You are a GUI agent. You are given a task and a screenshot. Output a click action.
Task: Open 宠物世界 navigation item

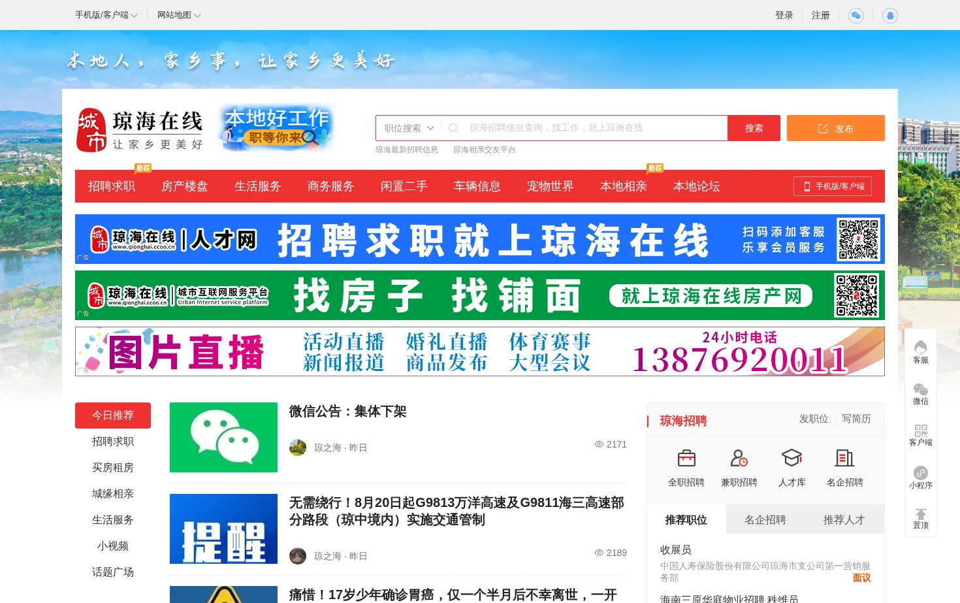(x=551, y=186)
